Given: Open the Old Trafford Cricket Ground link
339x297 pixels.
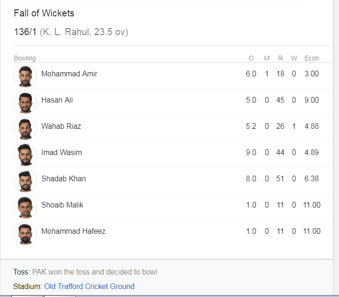Looking at the screenshot, I should [x=89, y=286].
